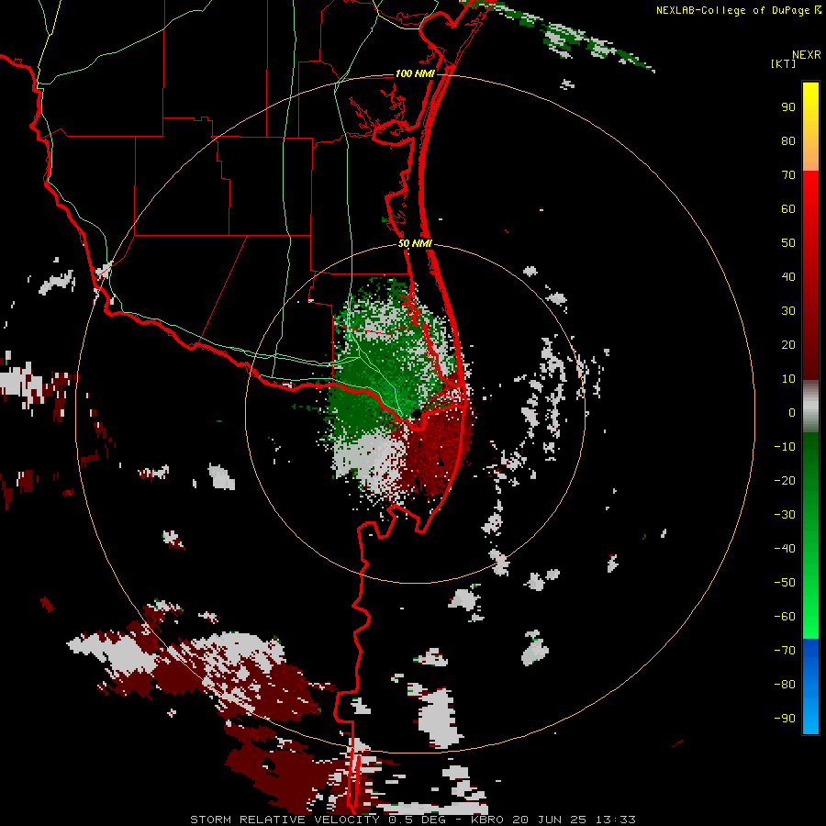
Task: Click the [KT] units label
Action: 784,63
